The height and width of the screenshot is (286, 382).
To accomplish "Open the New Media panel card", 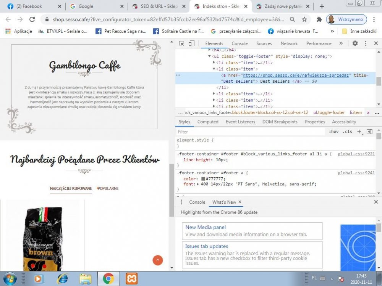I will 252,231.
